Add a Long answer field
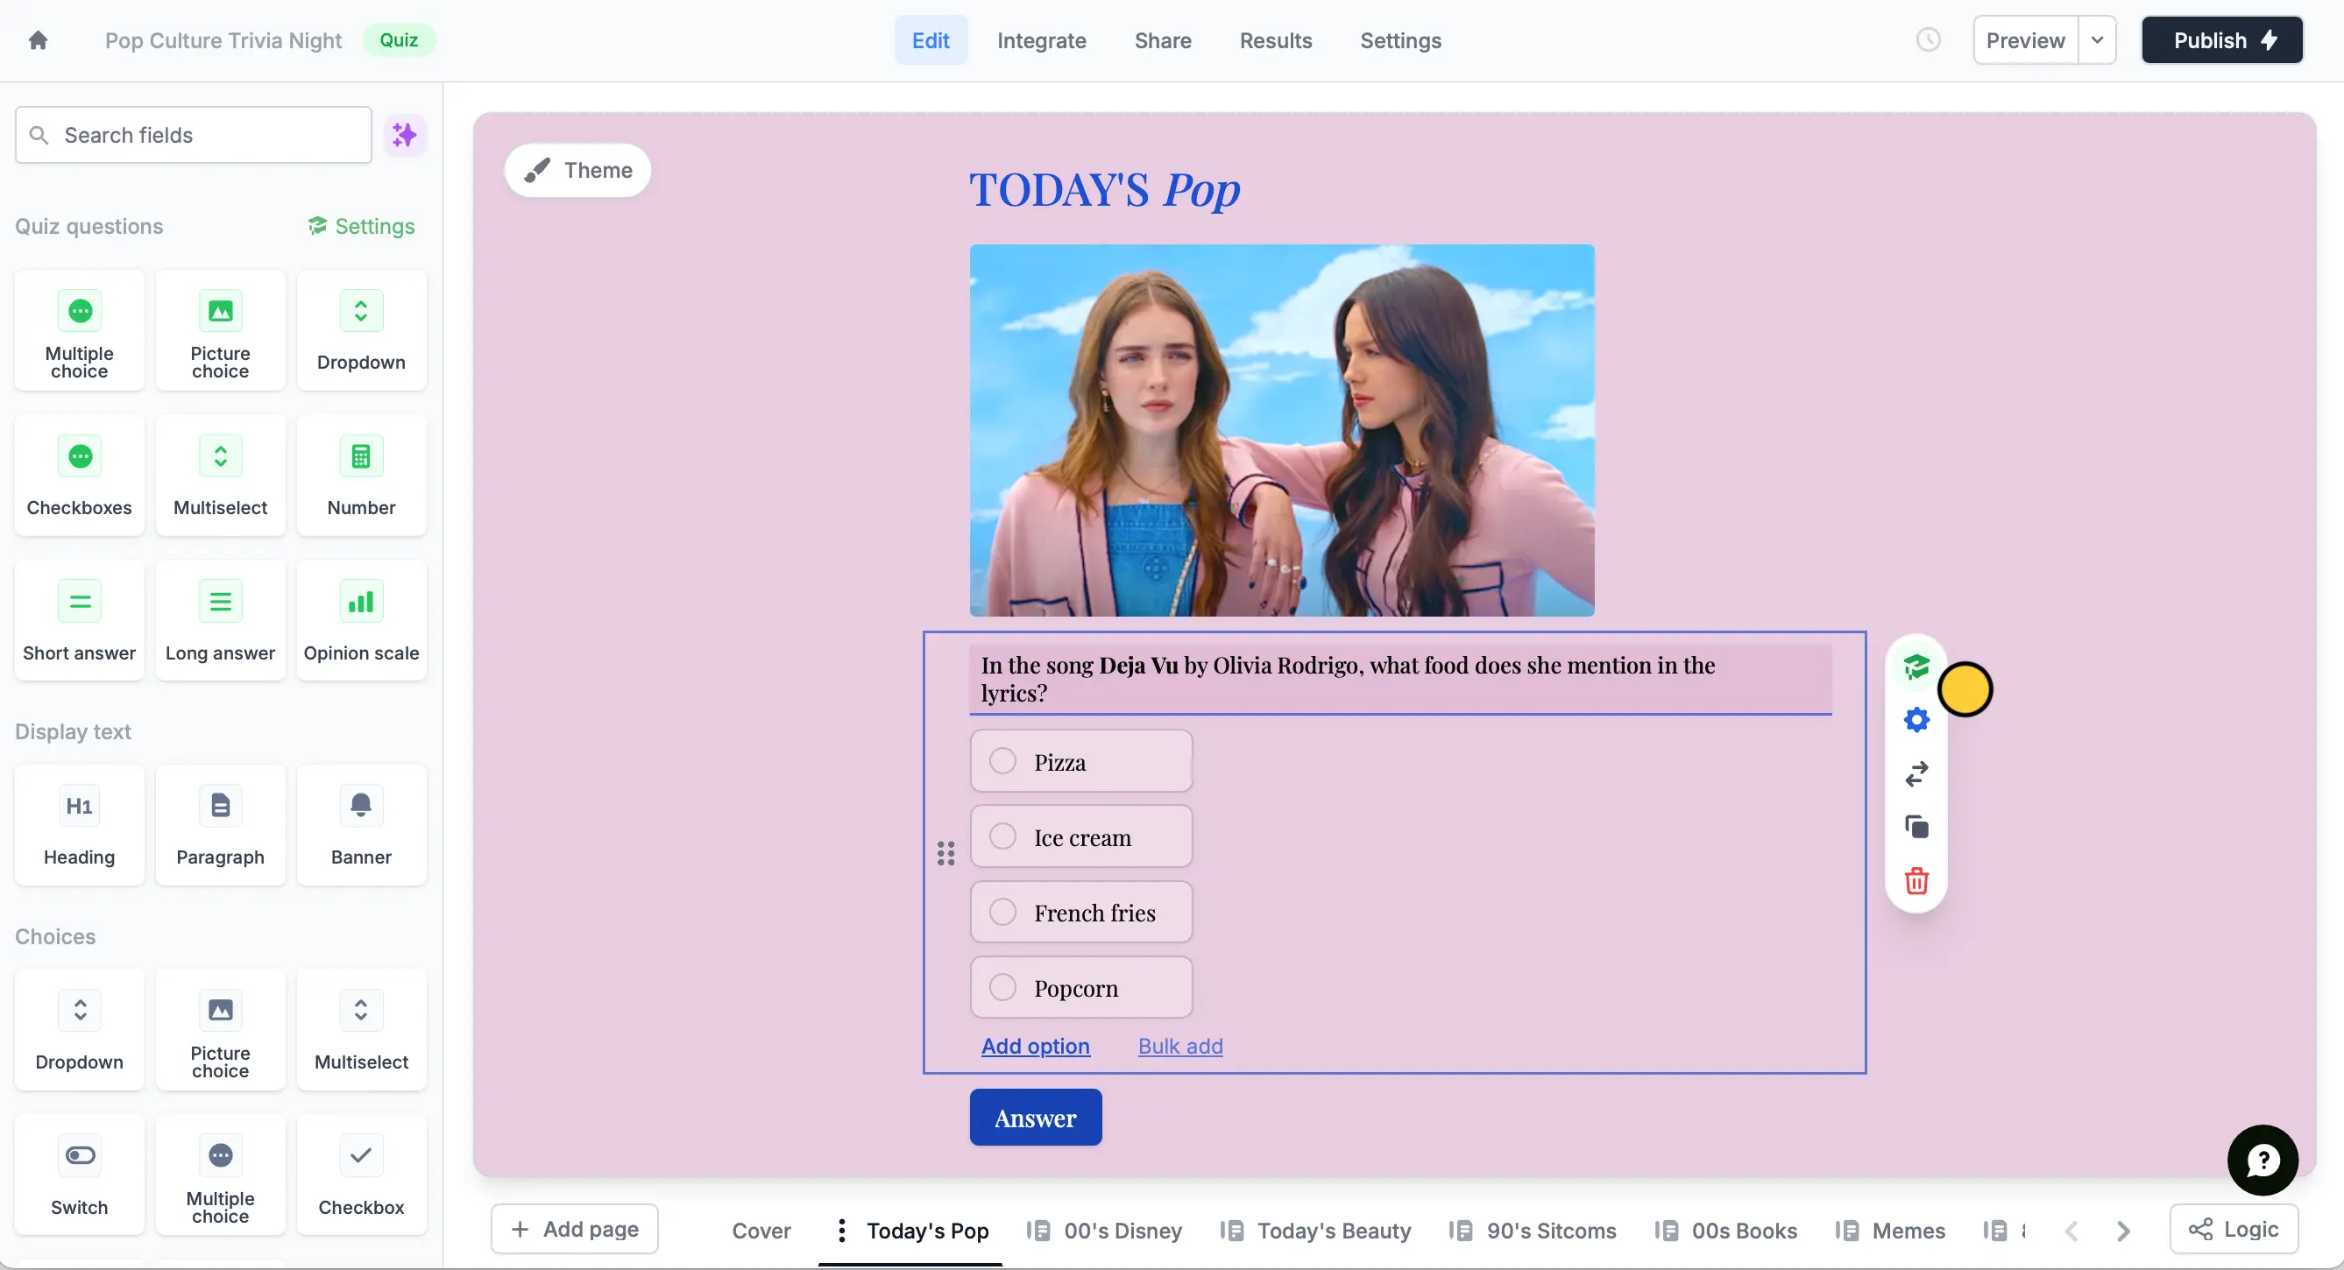The height and width of the screenshot is (1270, 2344). coord(220,620)
